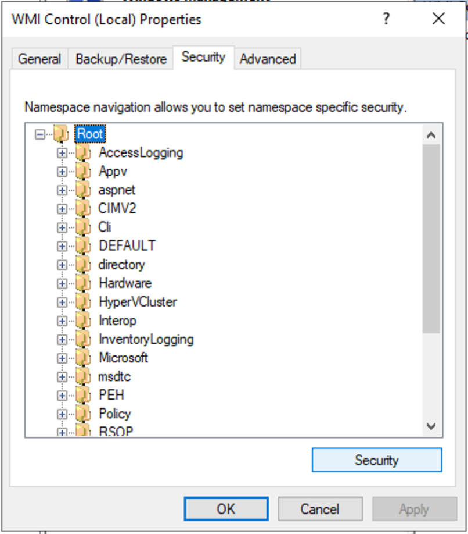This screenshot has width=468, height=534.
Task: Click the CIMV2 namespace folder icon
Action: coord(82,208)
